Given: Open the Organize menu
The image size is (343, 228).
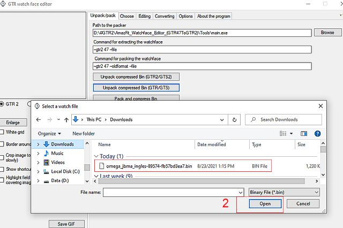Looking at the screenshot, I should (49, 134).
